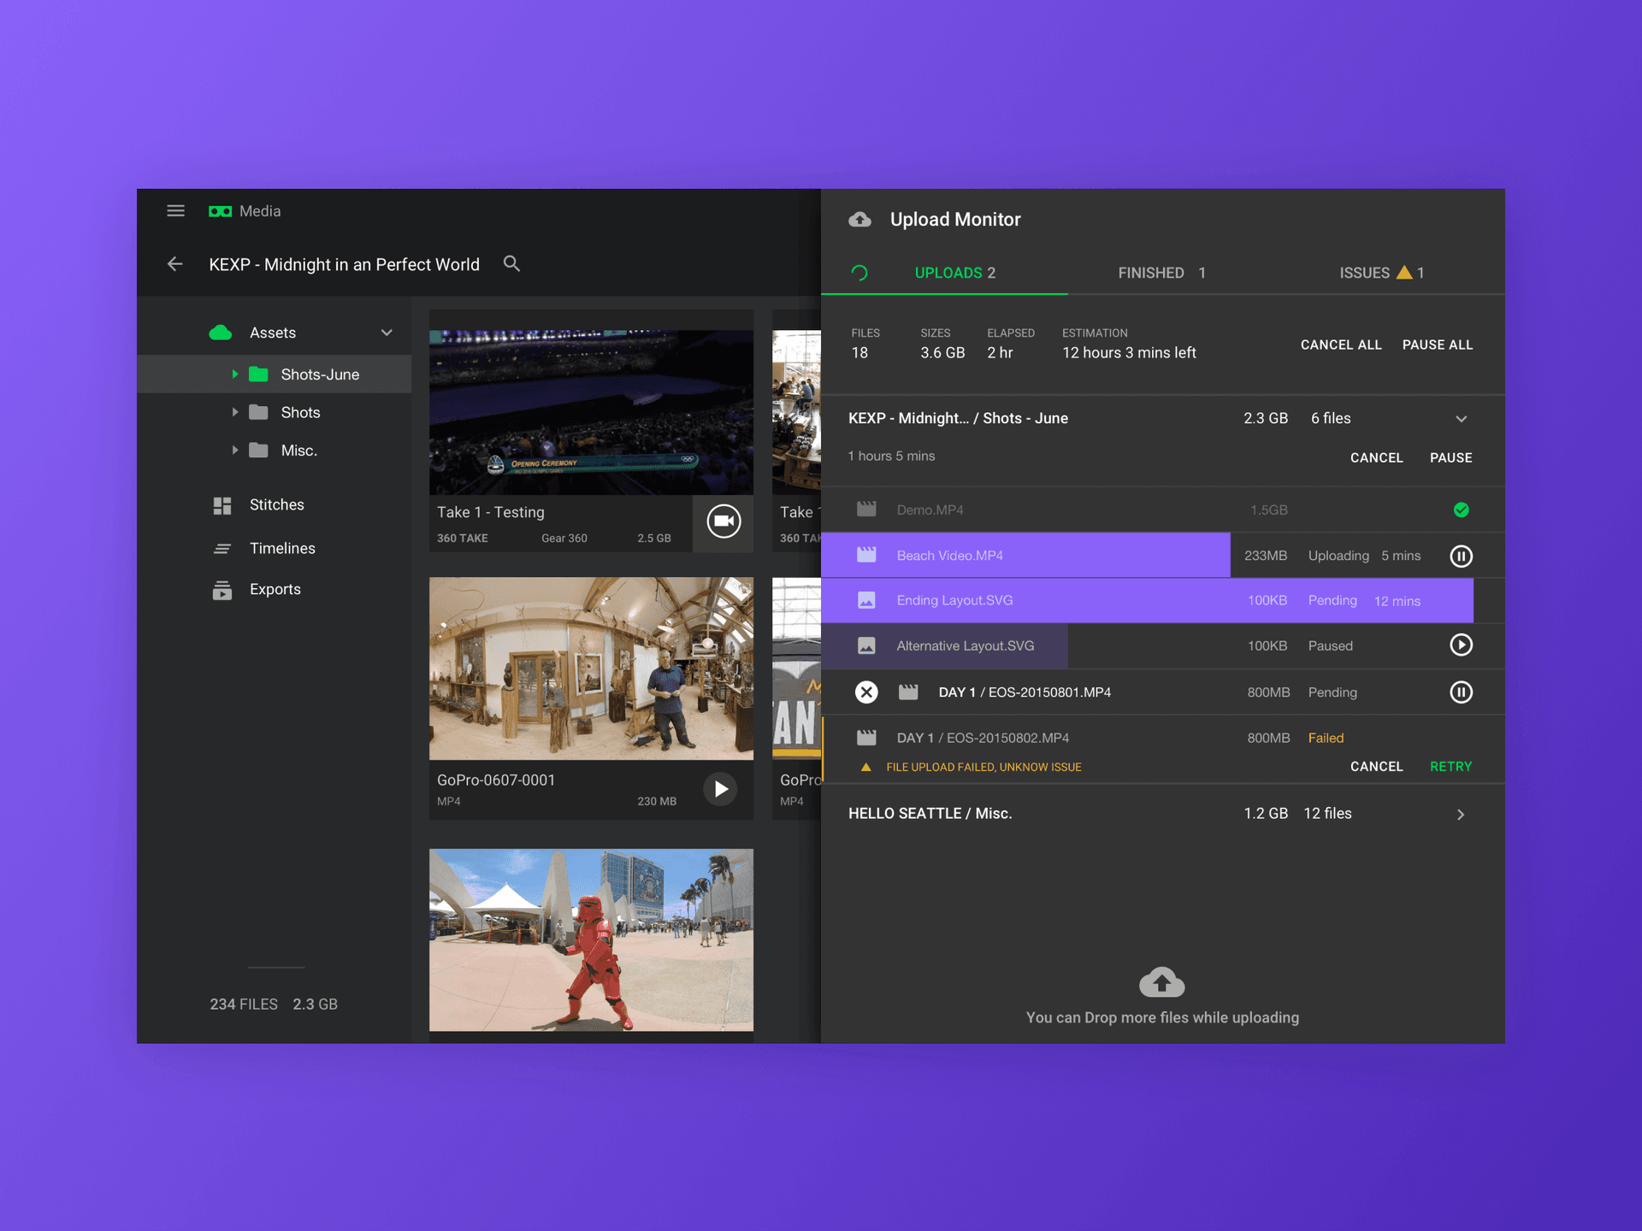
Task: Collapse the Shots - June upload group
Action: coord(1461,419)
